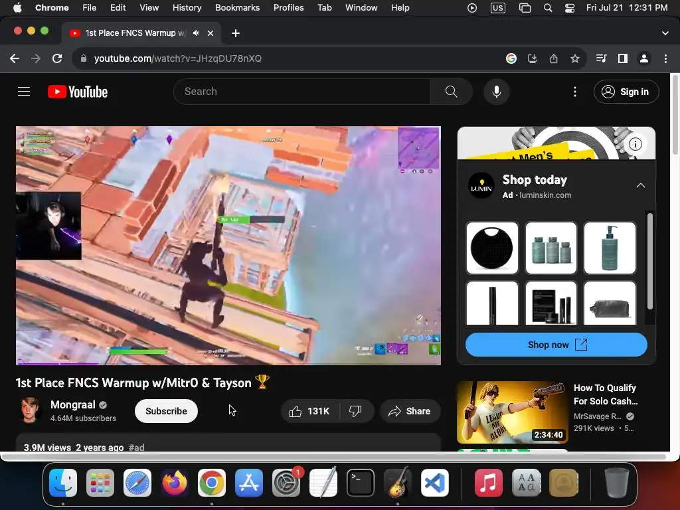Like the video with thumbs up
Image resolution: width=680 pixels, height=510 pixels.
(310, 411)
